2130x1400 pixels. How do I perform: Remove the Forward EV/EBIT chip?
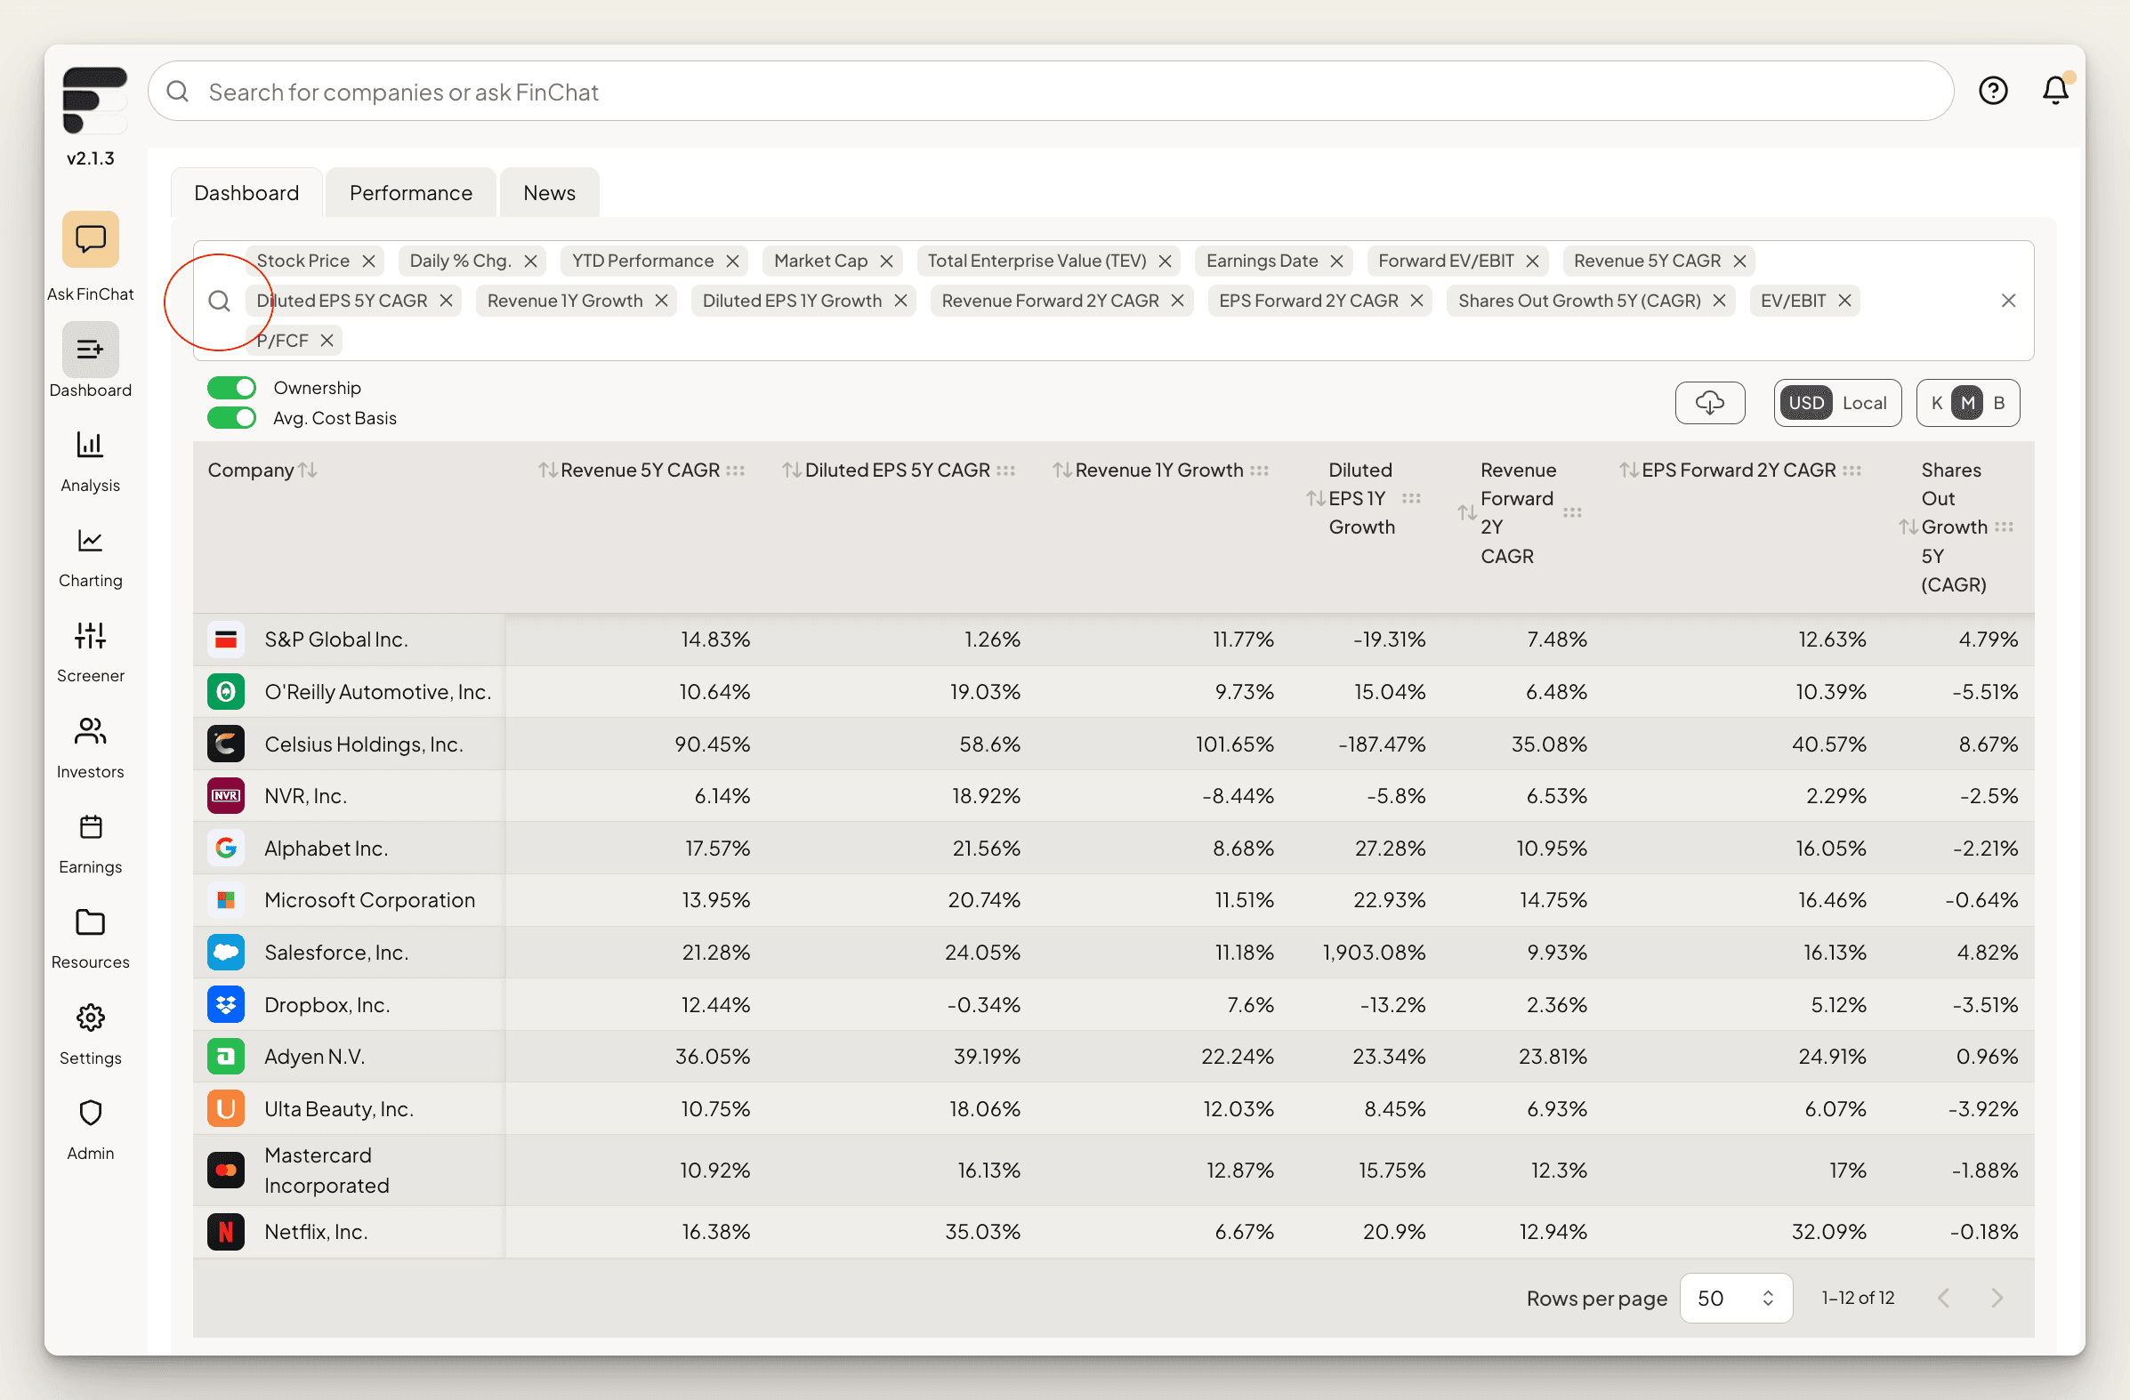point(1533,261)
